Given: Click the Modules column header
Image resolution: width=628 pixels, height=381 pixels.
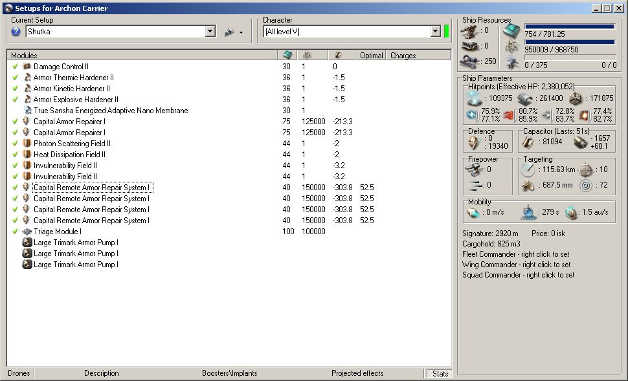Looking at the screenshot, I should [142, 55].
